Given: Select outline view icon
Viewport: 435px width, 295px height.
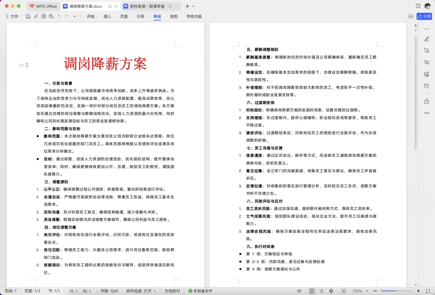Looking at the screenshot, I should coord(321,291).
